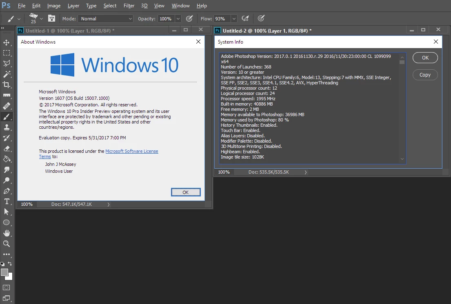Open the Select menu

click(110, 6)
